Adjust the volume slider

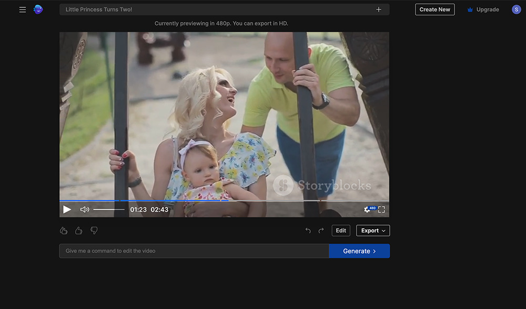point(108,209)
